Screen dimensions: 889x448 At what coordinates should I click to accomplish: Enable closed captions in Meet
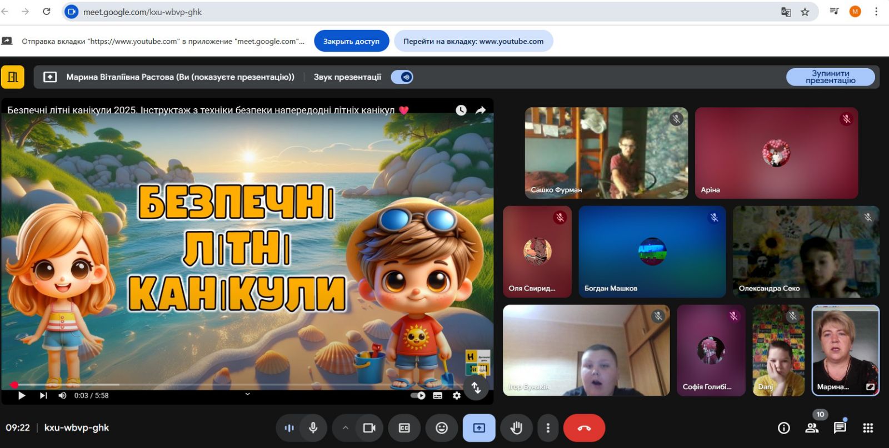click(x=404, y=428)
